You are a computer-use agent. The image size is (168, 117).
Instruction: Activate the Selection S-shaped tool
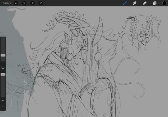pyautogui.click(x=32, y=3)
